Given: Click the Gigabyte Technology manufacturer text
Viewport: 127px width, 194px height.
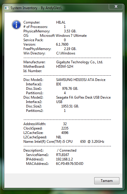Looking at the screenshot, I should coord(80,62).
